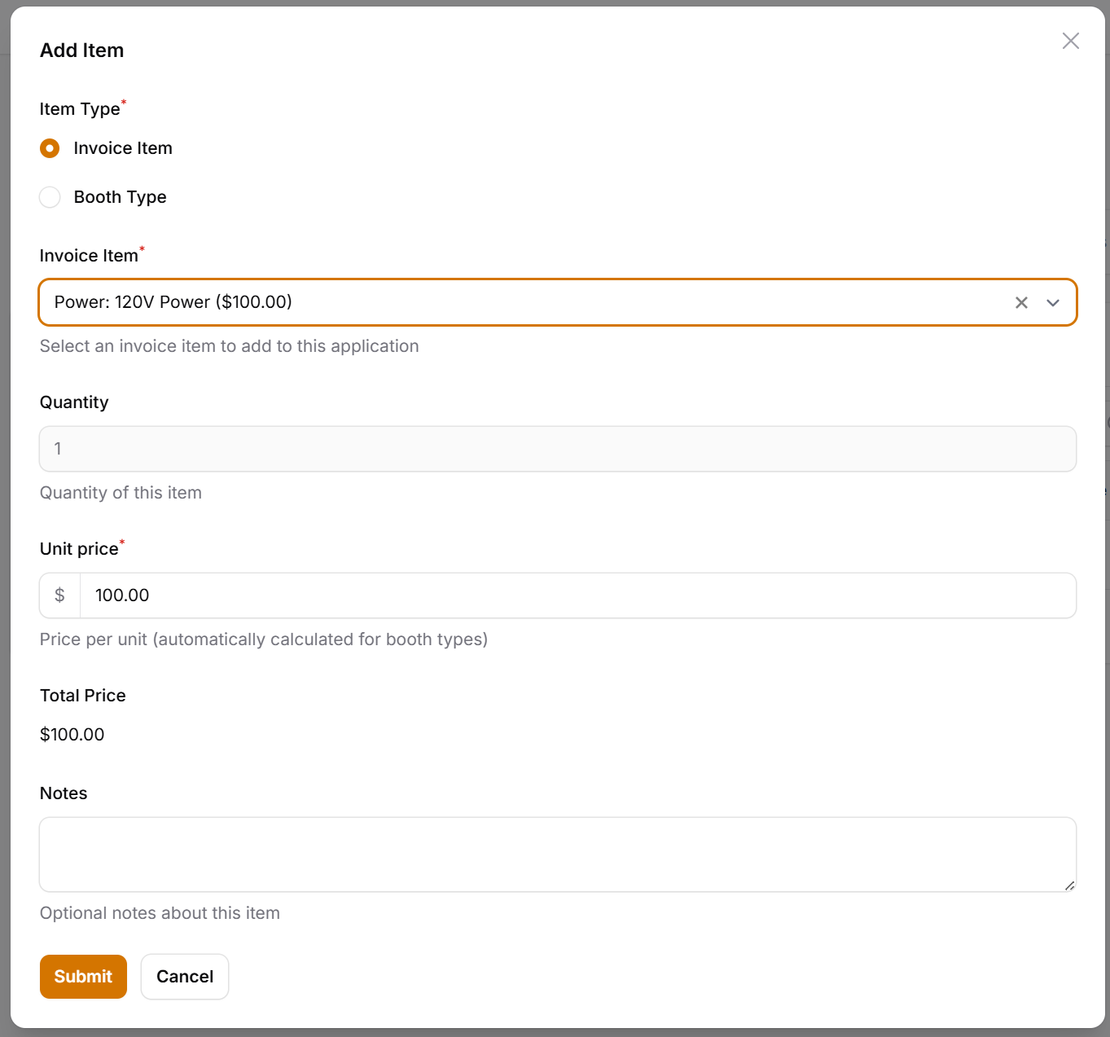Click the Quantity input field
This screenshot has height=1037, width=1110.
(557, 449)
